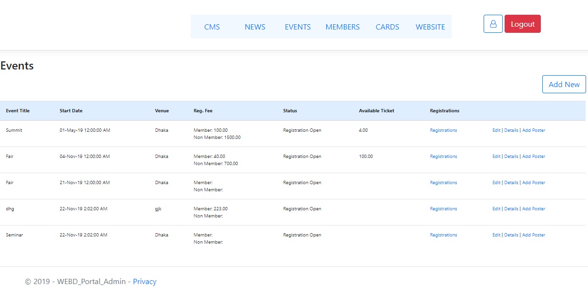Open the Privacy link in the footer
The height and width of the screenshot is (295, 588).
tap(144, 281)
